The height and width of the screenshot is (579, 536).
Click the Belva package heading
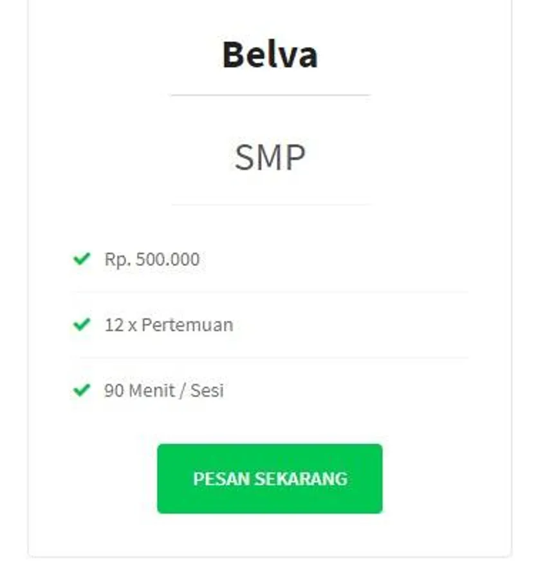click(270, 55)
